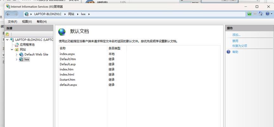The width and height of the screenshot is (274, 127).
Task: Select Default.asp in the document list
Action: point(68,64)
